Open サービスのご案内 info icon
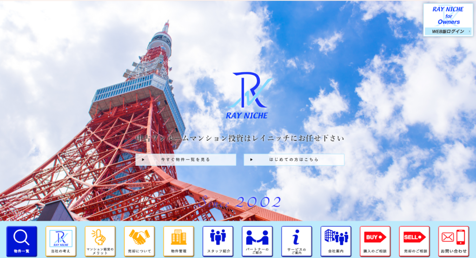 [x=297, y=241]
